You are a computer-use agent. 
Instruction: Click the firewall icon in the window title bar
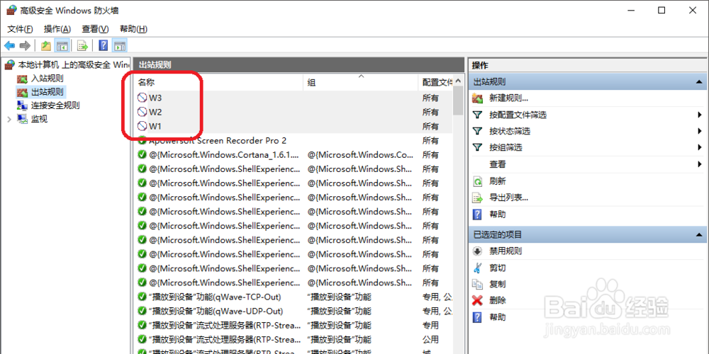[x=11, y=11]
